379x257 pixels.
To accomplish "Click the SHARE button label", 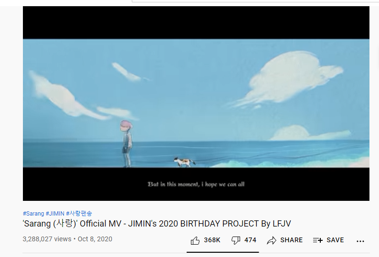I will pyautogui.click(x=291, y=240).
